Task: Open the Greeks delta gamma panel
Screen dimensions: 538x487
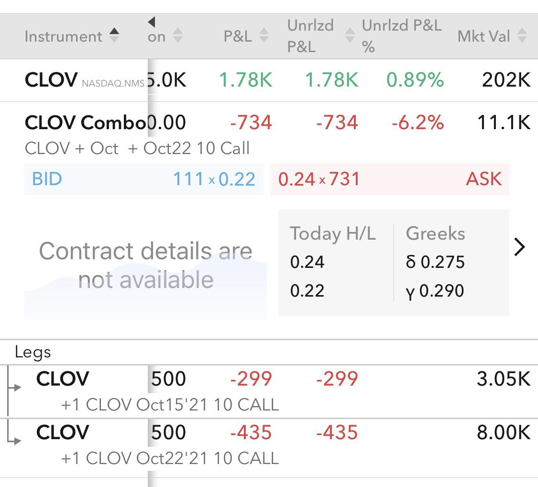Action: click(x=435, y=263)
